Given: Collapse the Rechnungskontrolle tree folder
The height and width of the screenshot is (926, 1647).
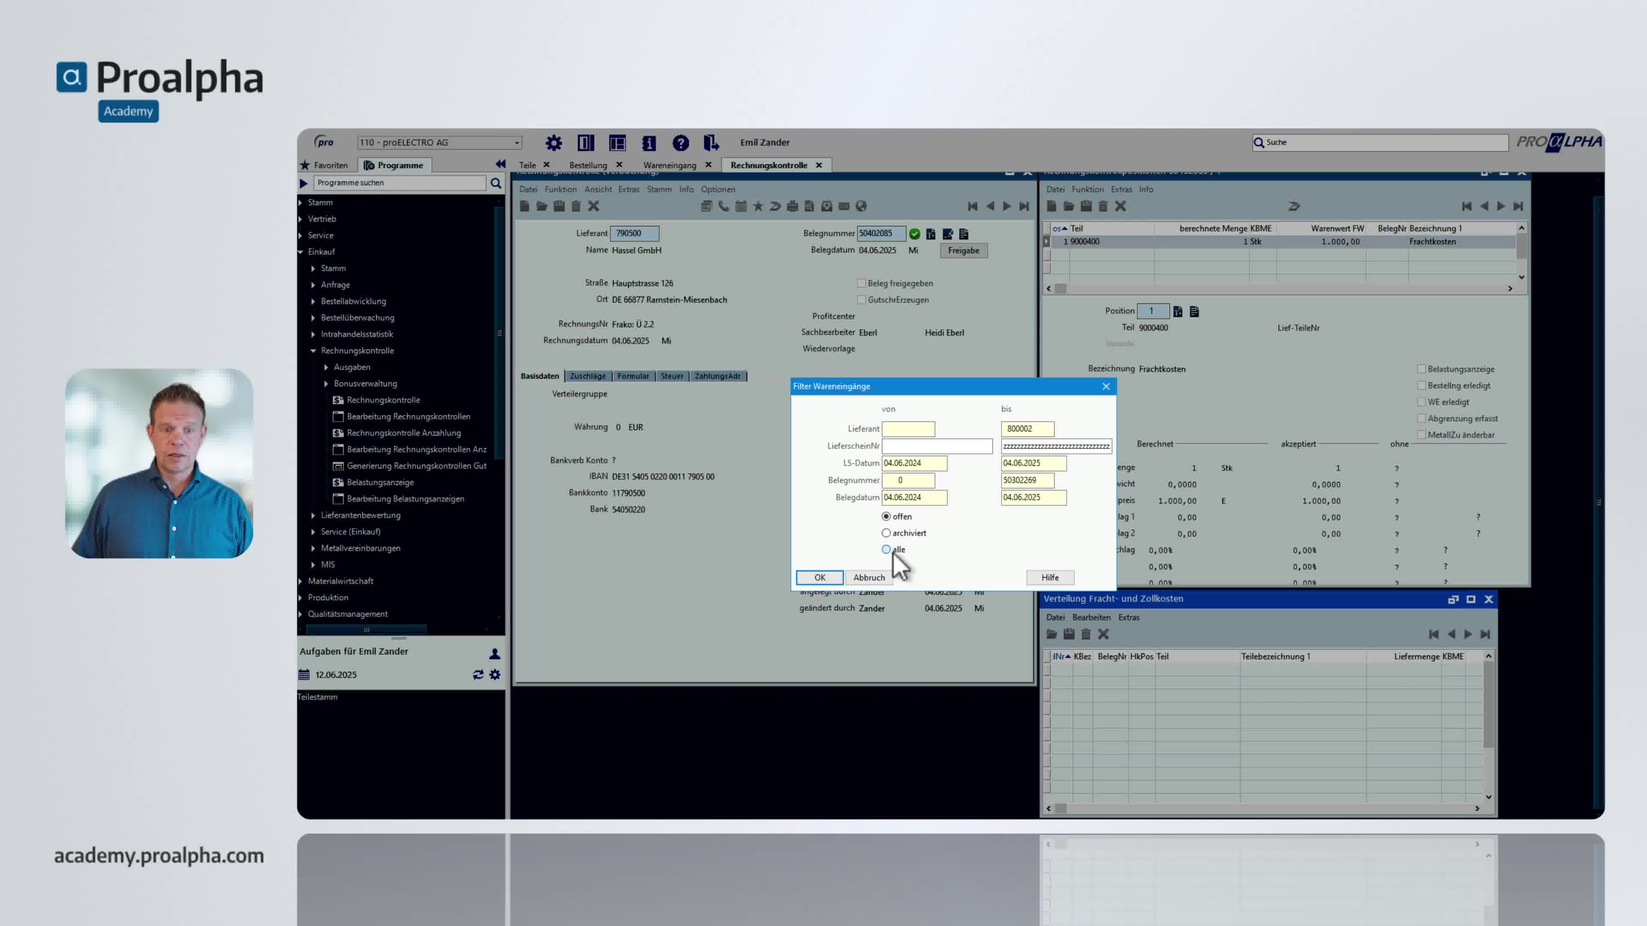Looking at the screenshot, I should coord(313,351).
